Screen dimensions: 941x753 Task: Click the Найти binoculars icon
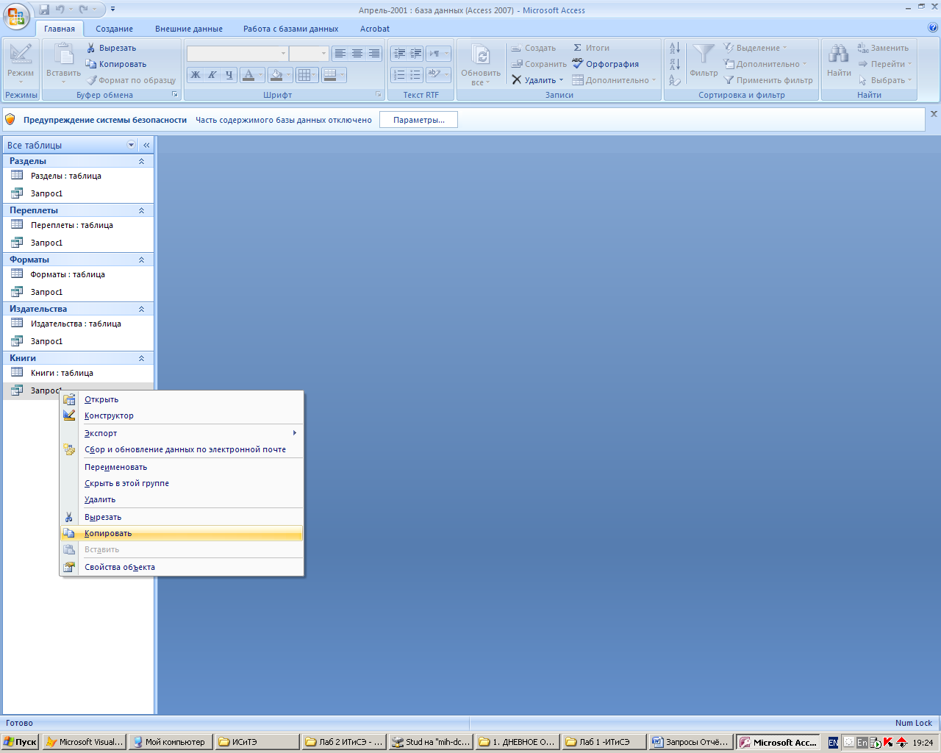pyautogui.click(x=839, y=54)
